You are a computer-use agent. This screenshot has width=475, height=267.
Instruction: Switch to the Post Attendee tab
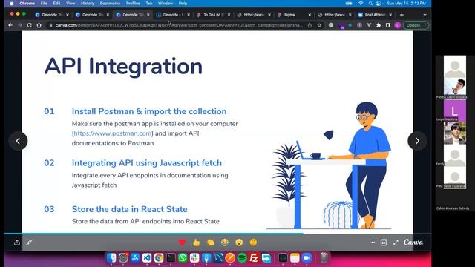click(x=375, y=15)
